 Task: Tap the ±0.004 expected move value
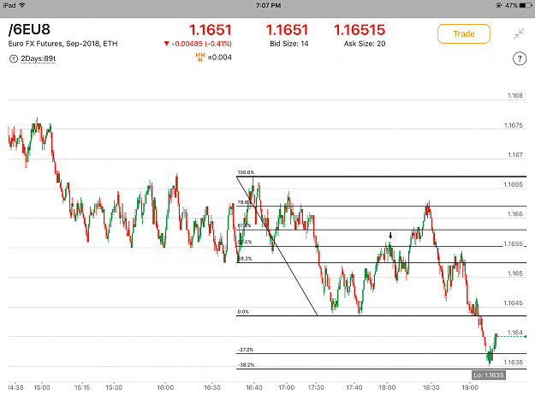coord(220,57)
